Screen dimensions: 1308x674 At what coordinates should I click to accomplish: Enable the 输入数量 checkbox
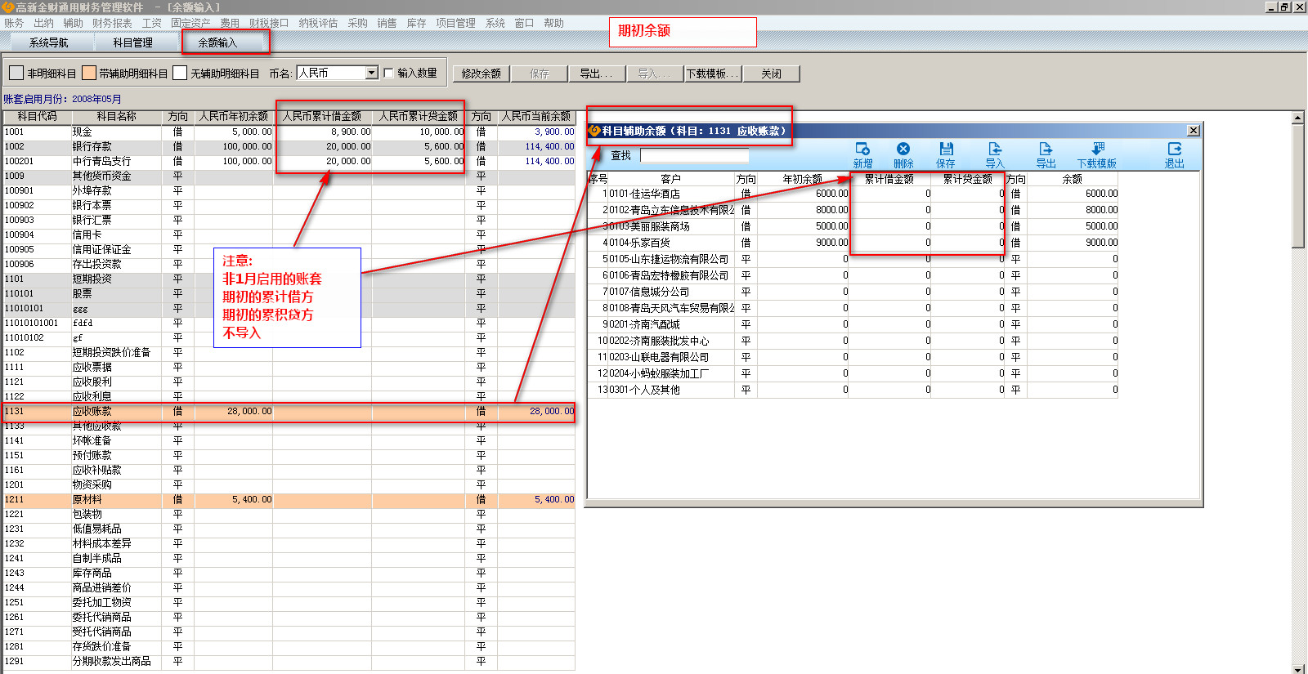pyautogui.click(x=389, y=73)
